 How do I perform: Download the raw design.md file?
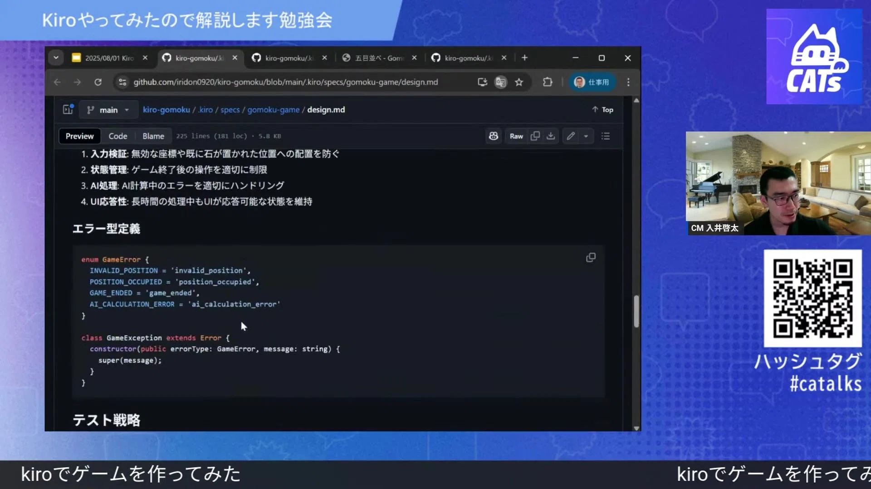(551, 136)
